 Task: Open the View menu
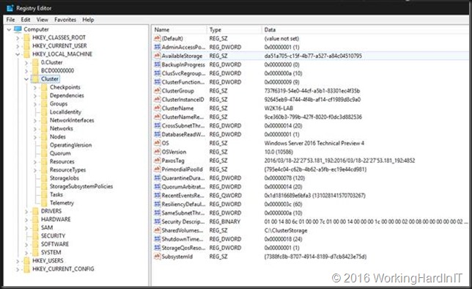tap(43, 20)
